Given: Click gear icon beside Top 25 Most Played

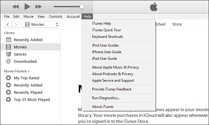Looking at the screenshot, I should (8, 99).
